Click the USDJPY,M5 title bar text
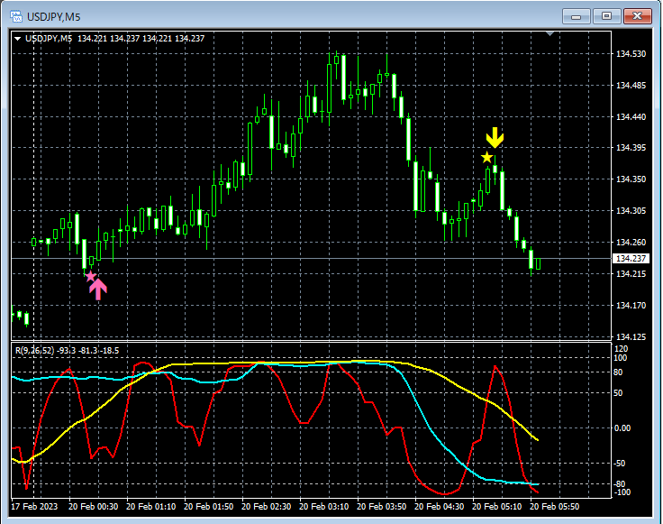 click(54, 17)
